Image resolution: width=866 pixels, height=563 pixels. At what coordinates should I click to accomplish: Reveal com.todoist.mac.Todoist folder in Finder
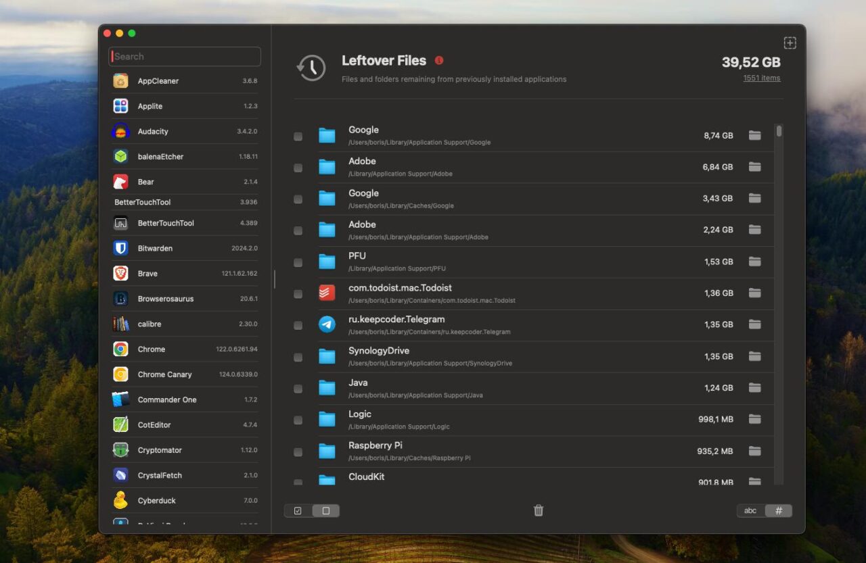point(755,293)
